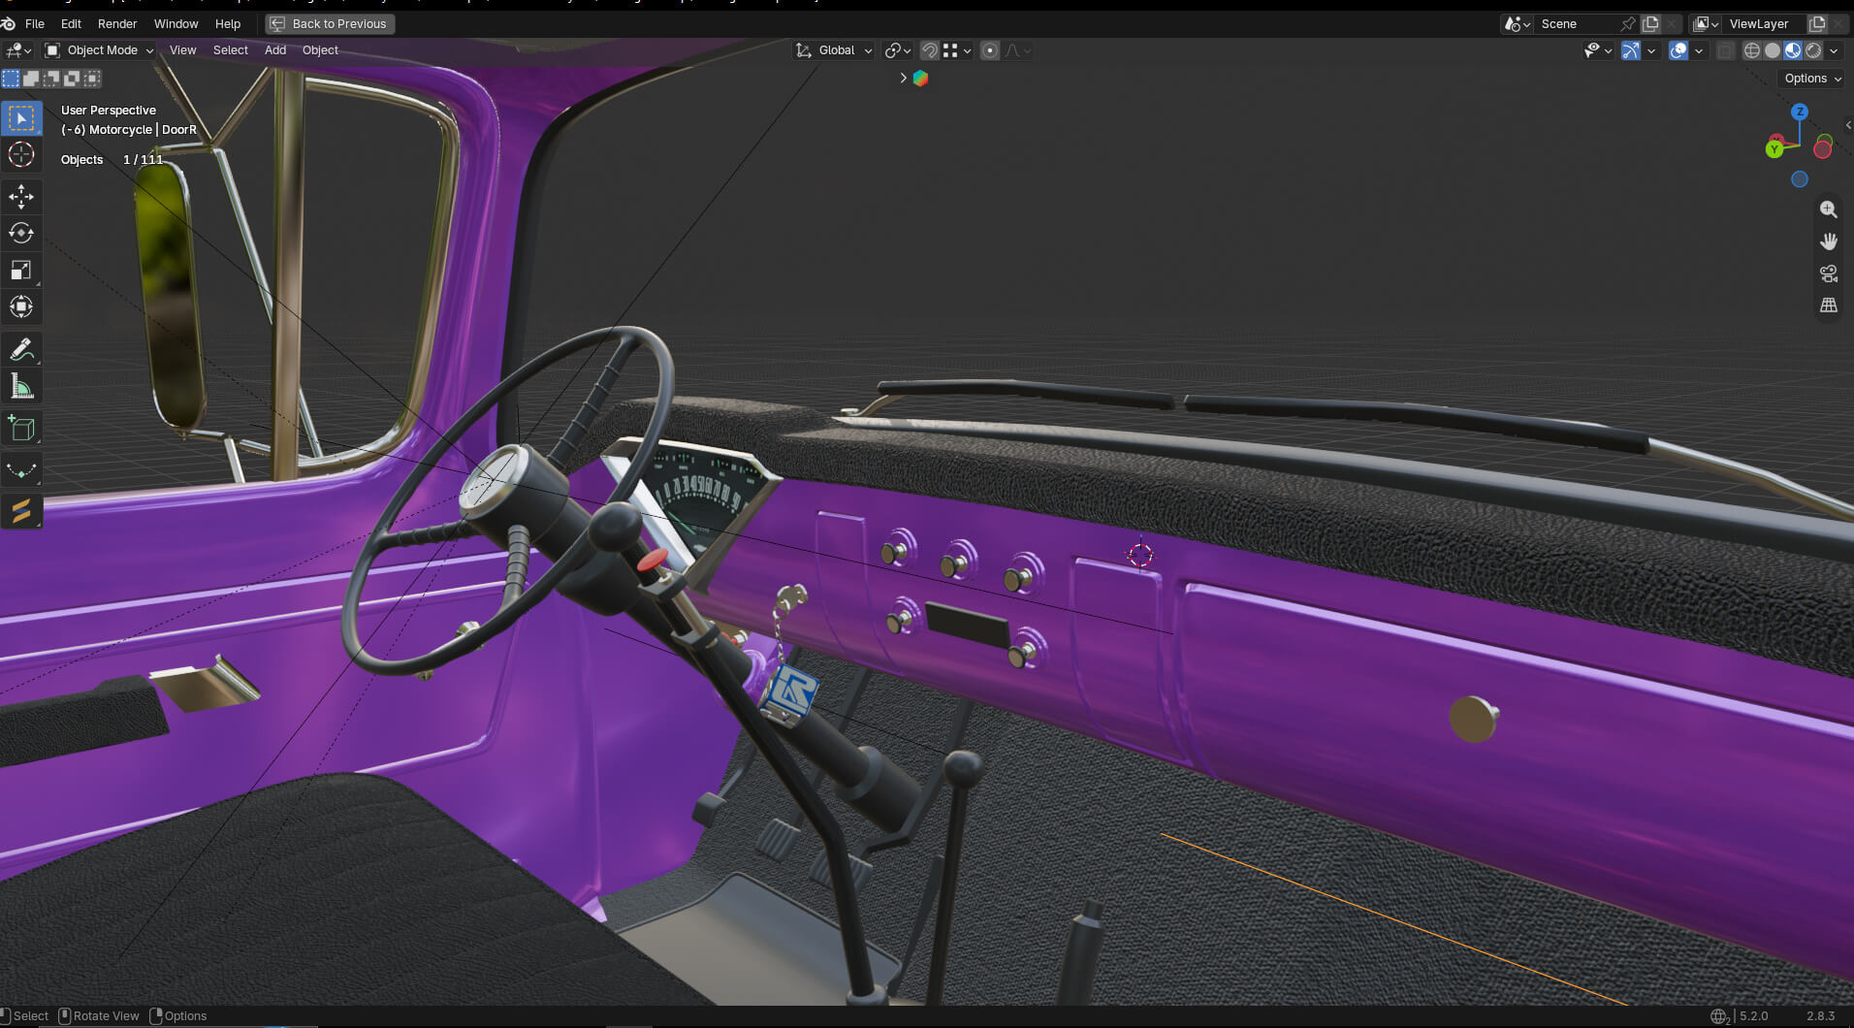Open the viewport Add menu

[x=275, y=50]
